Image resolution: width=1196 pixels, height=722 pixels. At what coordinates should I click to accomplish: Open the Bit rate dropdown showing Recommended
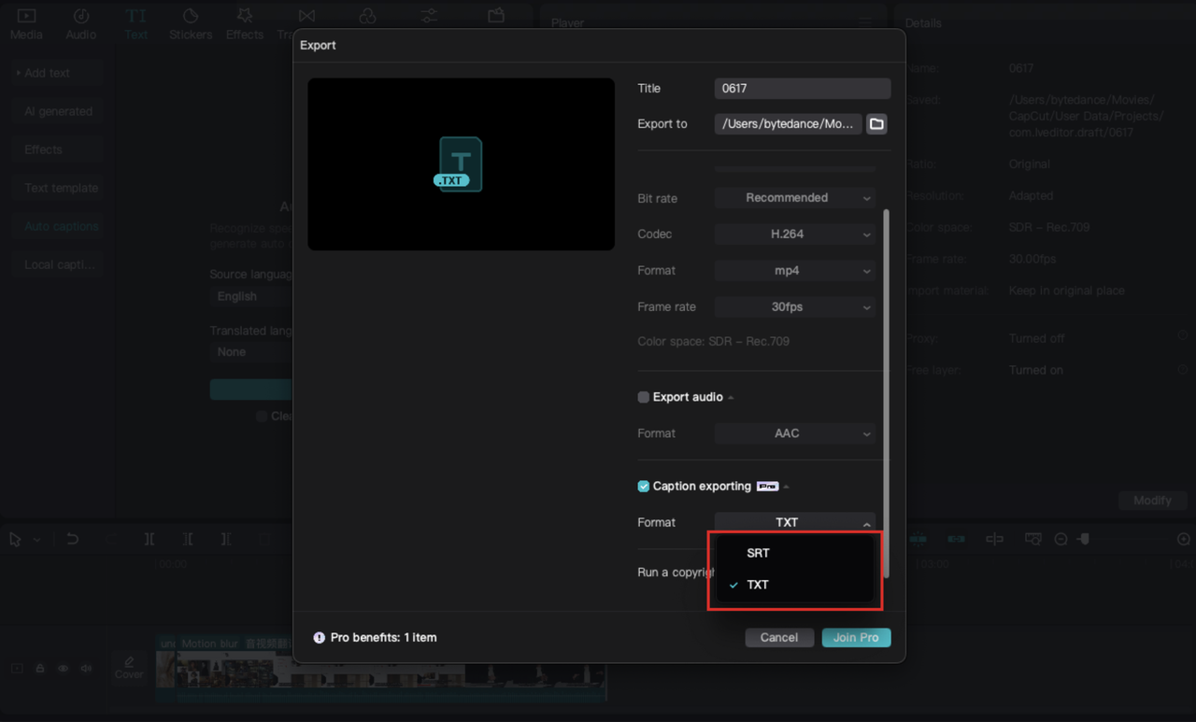(x=795, y=197)
